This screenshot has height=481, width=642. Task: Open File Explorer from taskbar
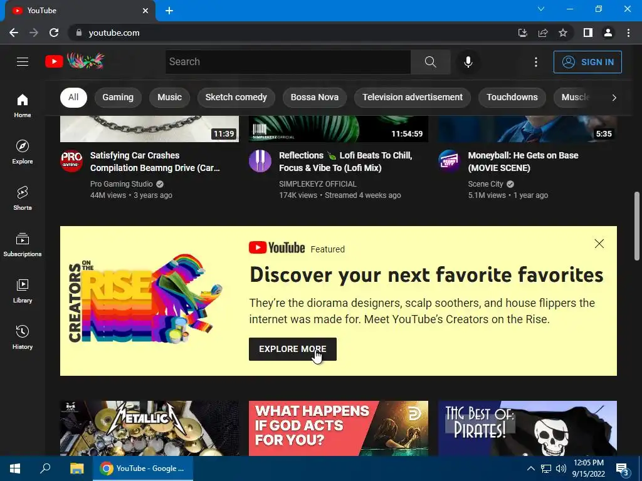76,468
